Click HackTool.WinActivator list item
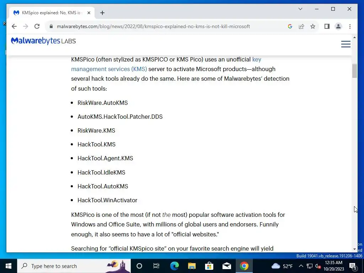The image size is (364, 273). [107, 200]
